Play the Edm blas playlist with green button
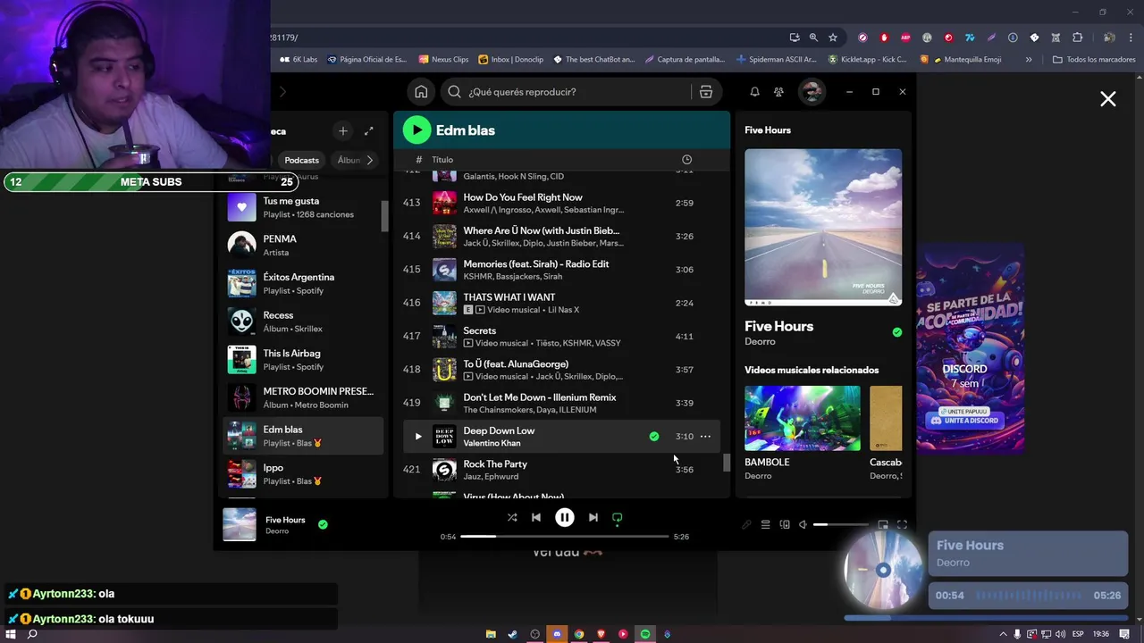Viewport: 1144px width, 643px height. click(x=416, y=130)
